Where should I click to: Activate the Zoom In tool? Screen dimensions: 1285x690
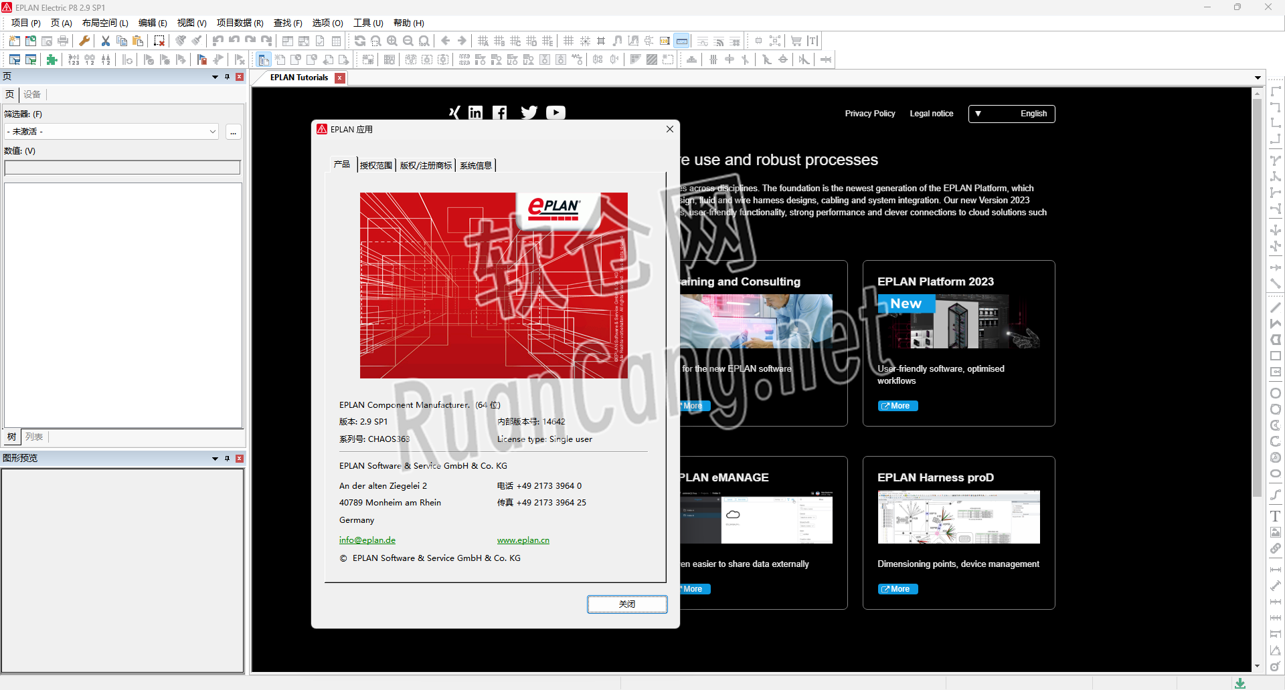pos(393,40)
